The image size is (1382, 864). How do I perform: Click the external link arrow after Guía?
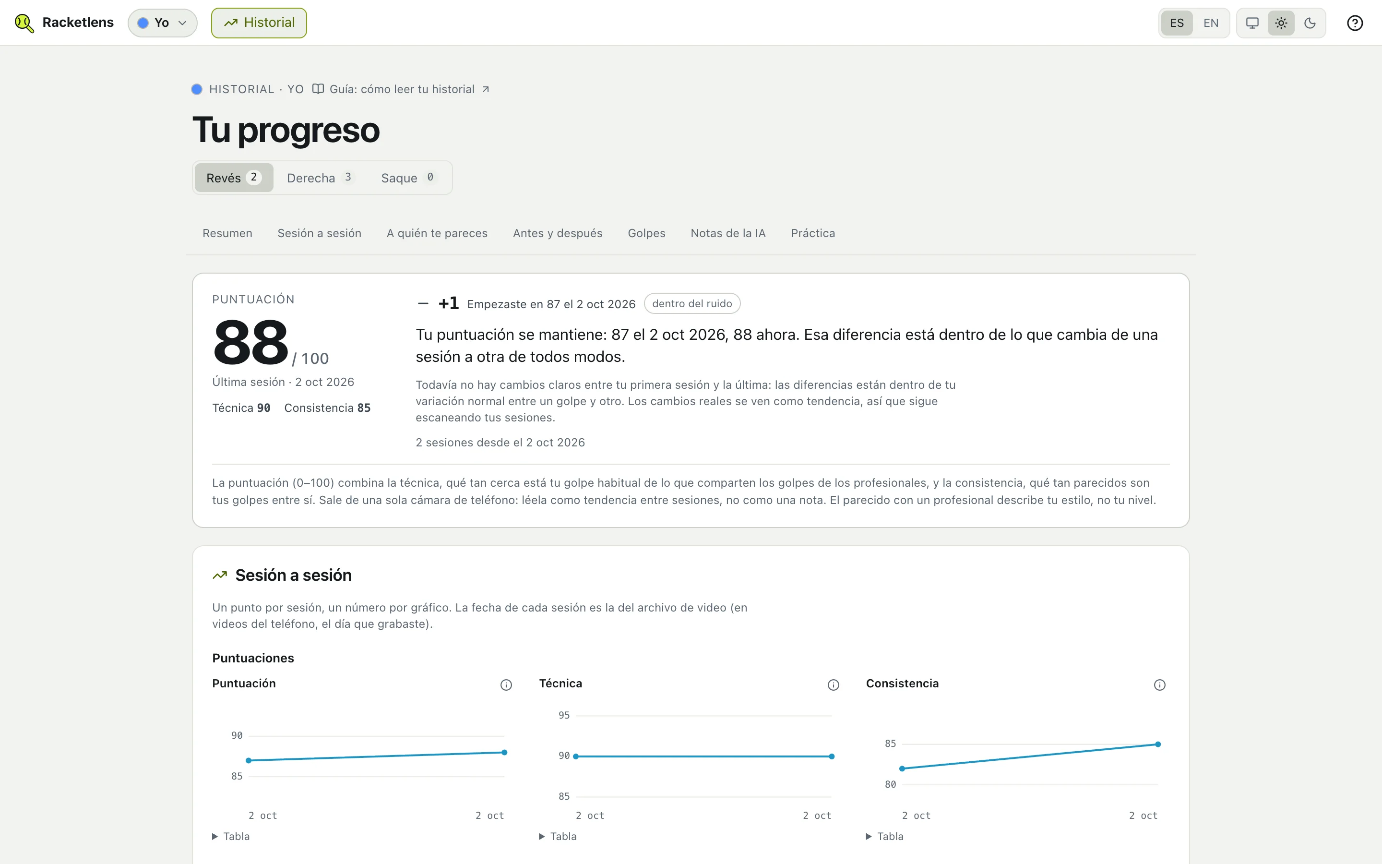[x=486, y=89]
